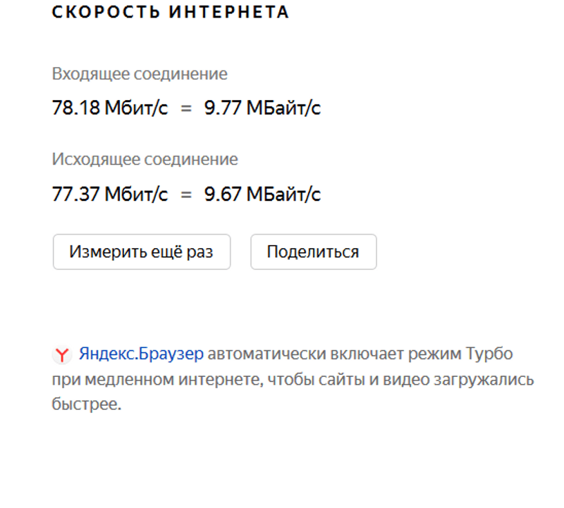Click the 9.67 МБайт/с outgoing value
Viewport: 564px width, 508px height.
point(262,194)
